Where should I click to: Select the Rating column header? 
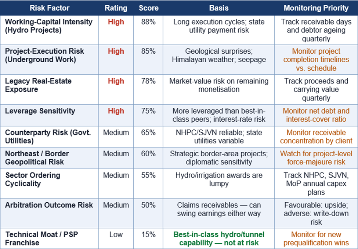pyautogui.click(x=116, y=8)
